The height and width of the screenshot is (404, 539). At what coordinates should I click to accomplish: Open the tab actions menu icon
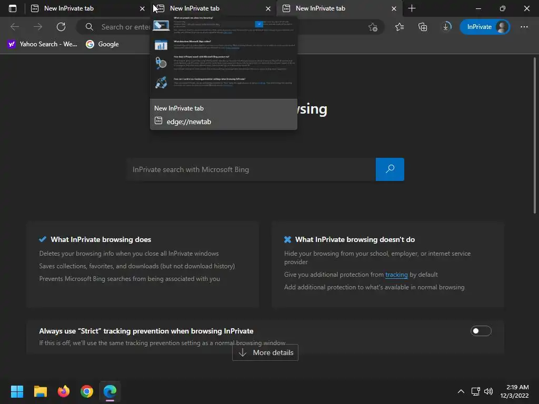[13, 8]
